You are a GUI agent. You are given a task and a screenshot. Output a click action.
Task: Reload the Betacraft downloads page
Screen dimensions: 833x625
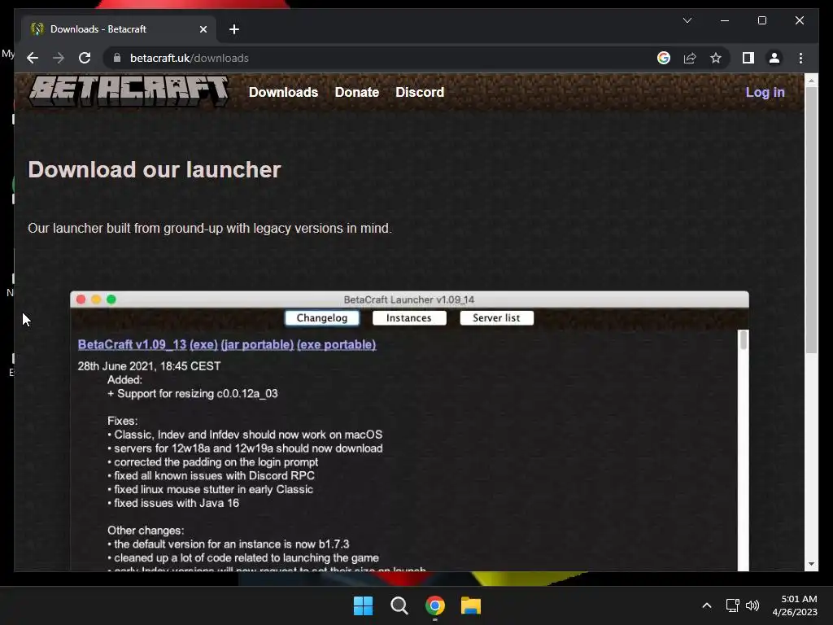[85, 58]
